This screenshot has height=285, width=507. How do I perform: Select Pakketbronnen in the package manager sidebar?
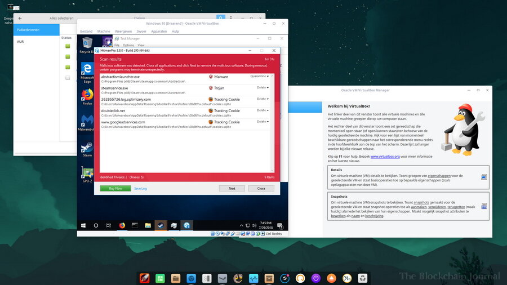pos(36,30)
